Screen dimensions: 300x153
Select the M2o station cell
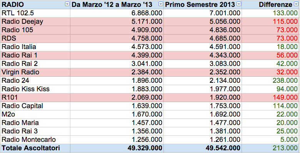(x=35, y=114)
